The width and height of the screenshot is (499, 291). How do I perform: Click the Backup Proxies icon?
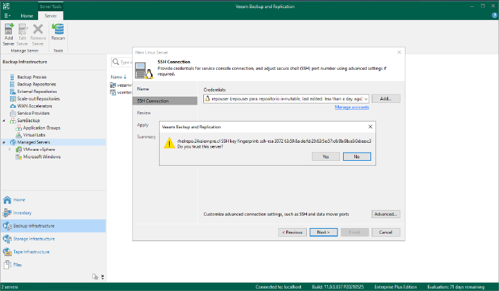pyautogui.click(x=12, y=77)
